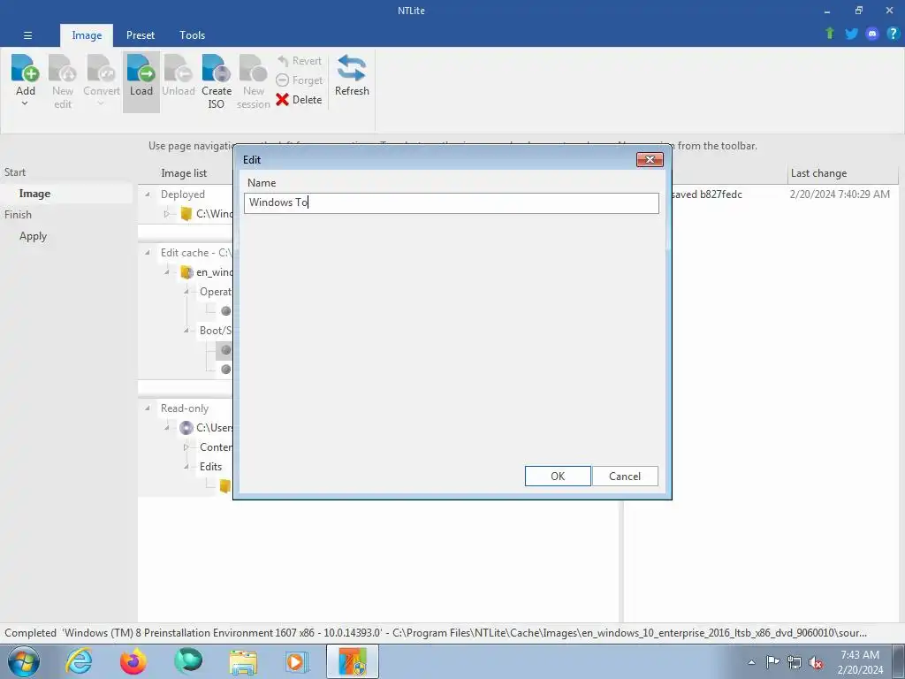
Task: Collapse the Boot/S... subgroup
Action: (x=186, y=331)
